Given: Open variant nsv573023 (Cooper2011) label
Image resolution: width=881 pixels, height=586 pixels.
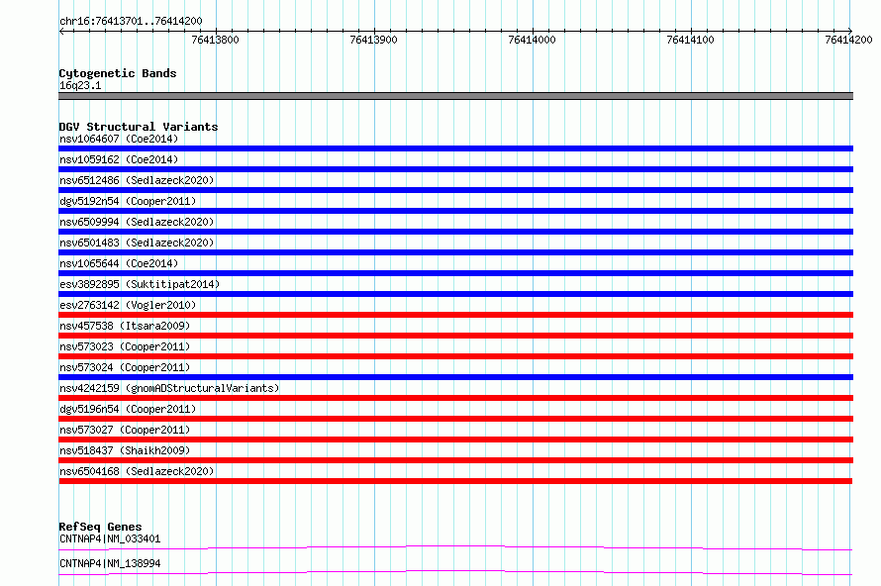Looking at the screenshot, I should [125, 346].
